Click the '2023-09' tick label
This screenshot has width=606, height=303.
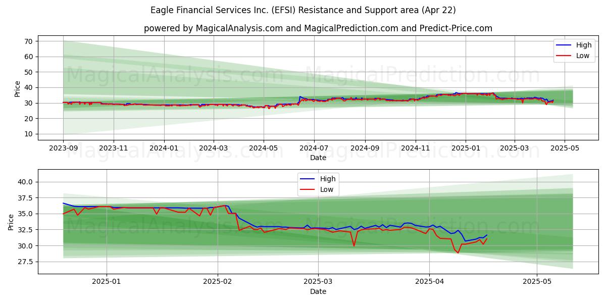[63, 148]
